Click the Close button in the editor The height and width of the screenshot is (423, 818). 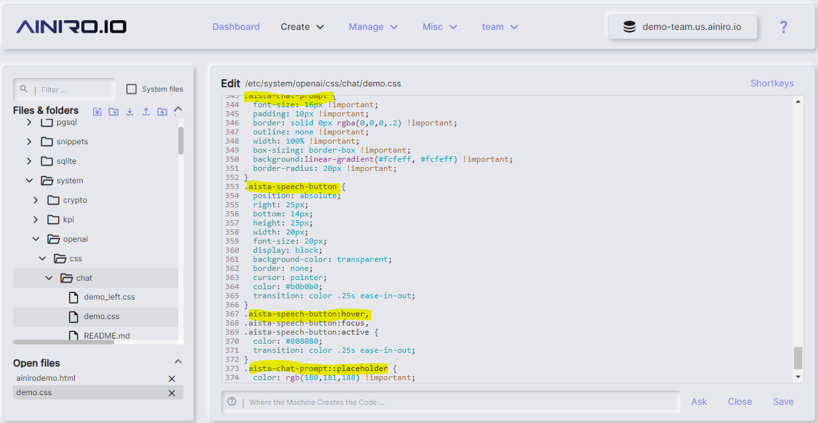click(740, 402)
